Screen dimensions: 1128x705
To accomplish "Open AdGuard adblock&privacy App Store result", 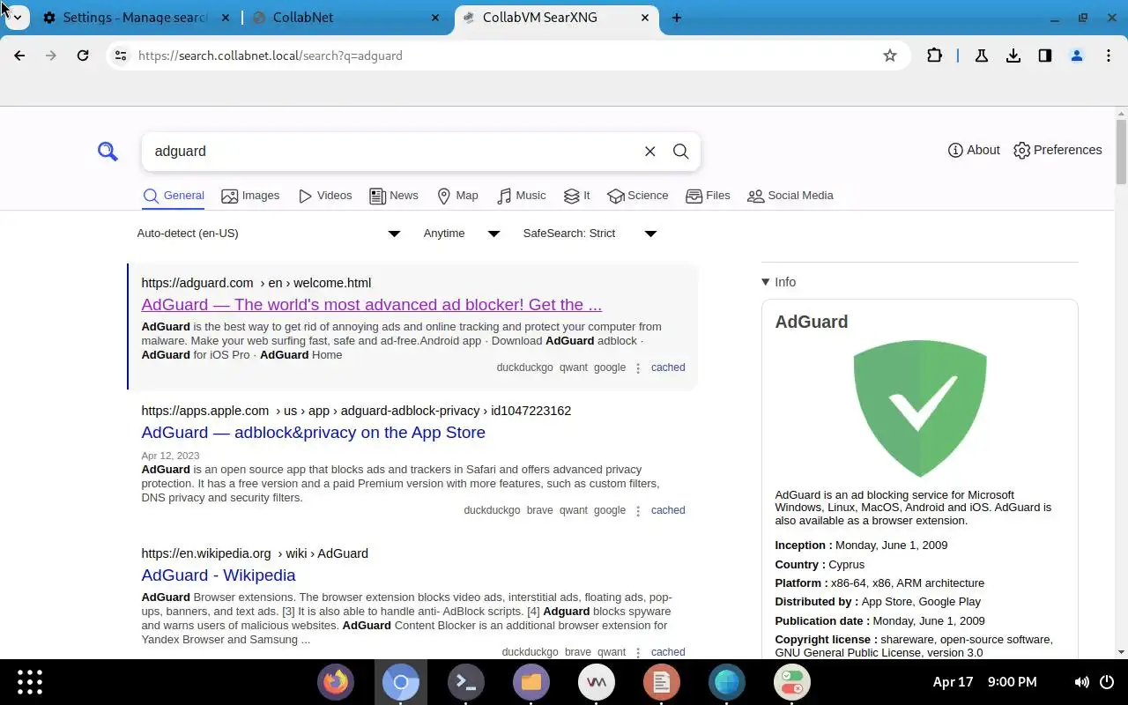I will [313, 433].
